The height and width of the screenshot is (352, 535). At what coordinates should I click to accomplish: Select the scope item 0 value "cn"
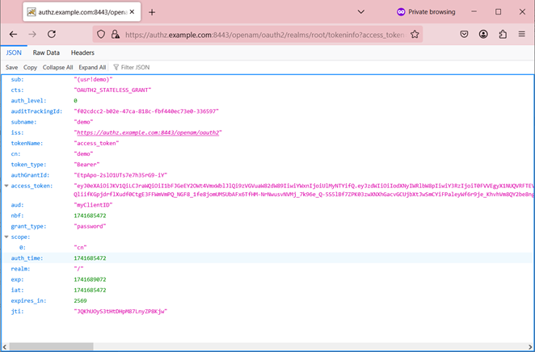pyautogui.click(x=80, y=247)
